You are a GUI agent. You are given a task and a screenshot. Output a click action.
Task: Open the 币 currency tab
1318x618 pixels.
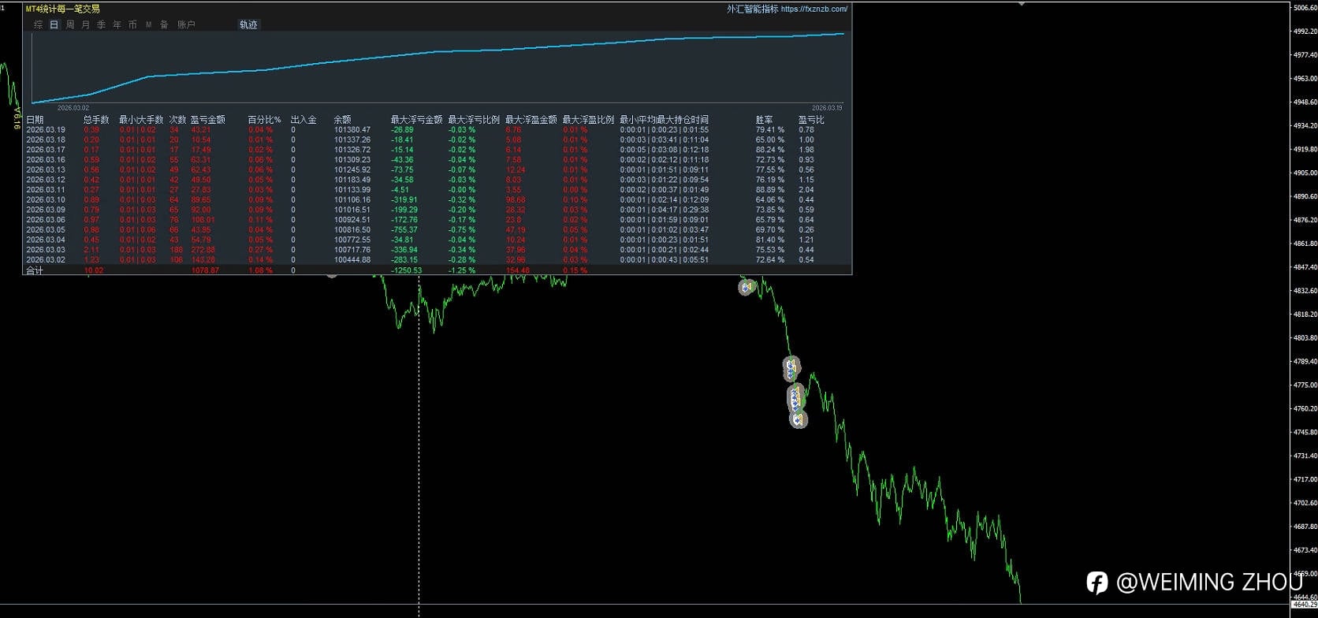pyautogui.click(x=132, y=25)
